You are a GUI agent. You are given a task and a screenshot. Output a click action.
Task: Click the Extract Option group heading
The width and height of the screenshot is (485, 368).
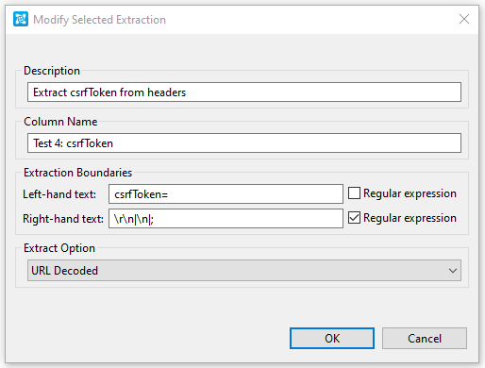(59, 248)
